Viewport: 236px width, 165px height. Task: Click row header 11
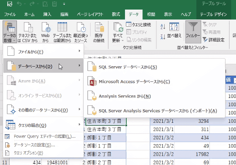pos(5,162)
